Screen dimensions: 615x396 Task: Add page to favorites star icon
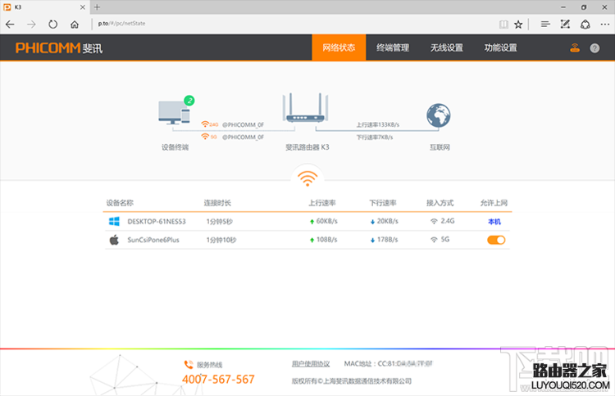[x=518, y=25]
